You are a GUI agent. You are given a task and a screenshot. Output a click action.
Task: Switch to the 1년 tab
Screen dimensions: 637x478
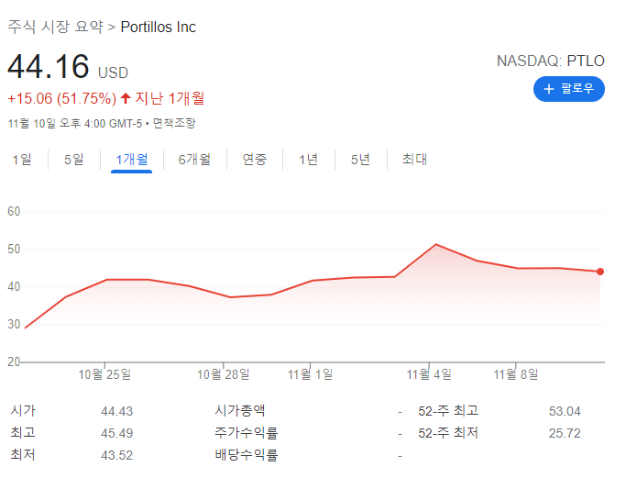click(308, 159)
